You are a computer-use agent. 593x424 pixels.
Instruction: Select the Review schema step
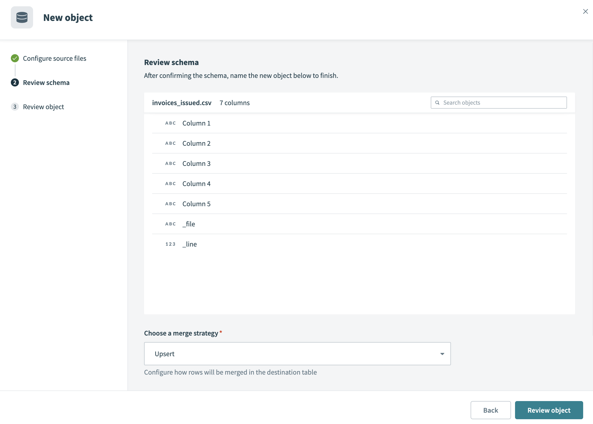46,82
